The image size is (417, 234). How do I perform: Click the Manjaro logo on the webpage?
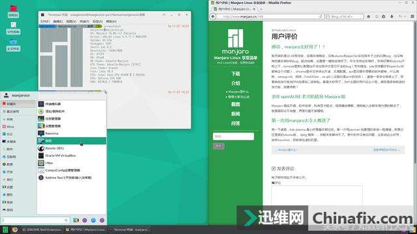click(x=235, y=41)
